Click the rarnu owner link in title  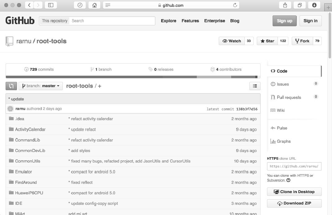[x=24, y=41]
